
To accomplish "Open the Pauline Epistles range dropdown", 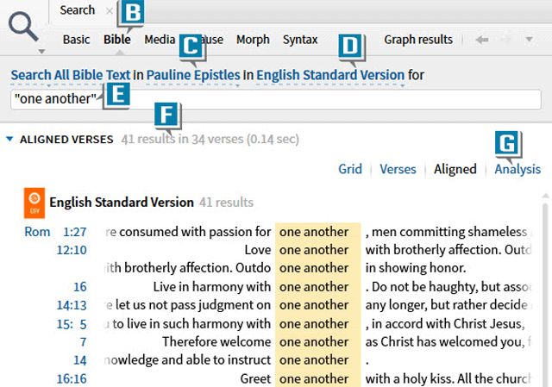I will coord(192,76).
